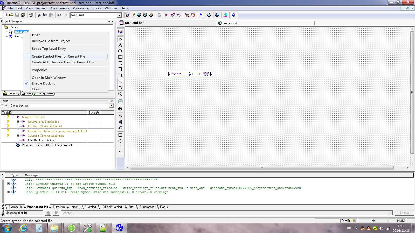Click the Detach Window icon above the tools
The width and height of the screenshot is (415, 233).
click(x=120, y=32)
